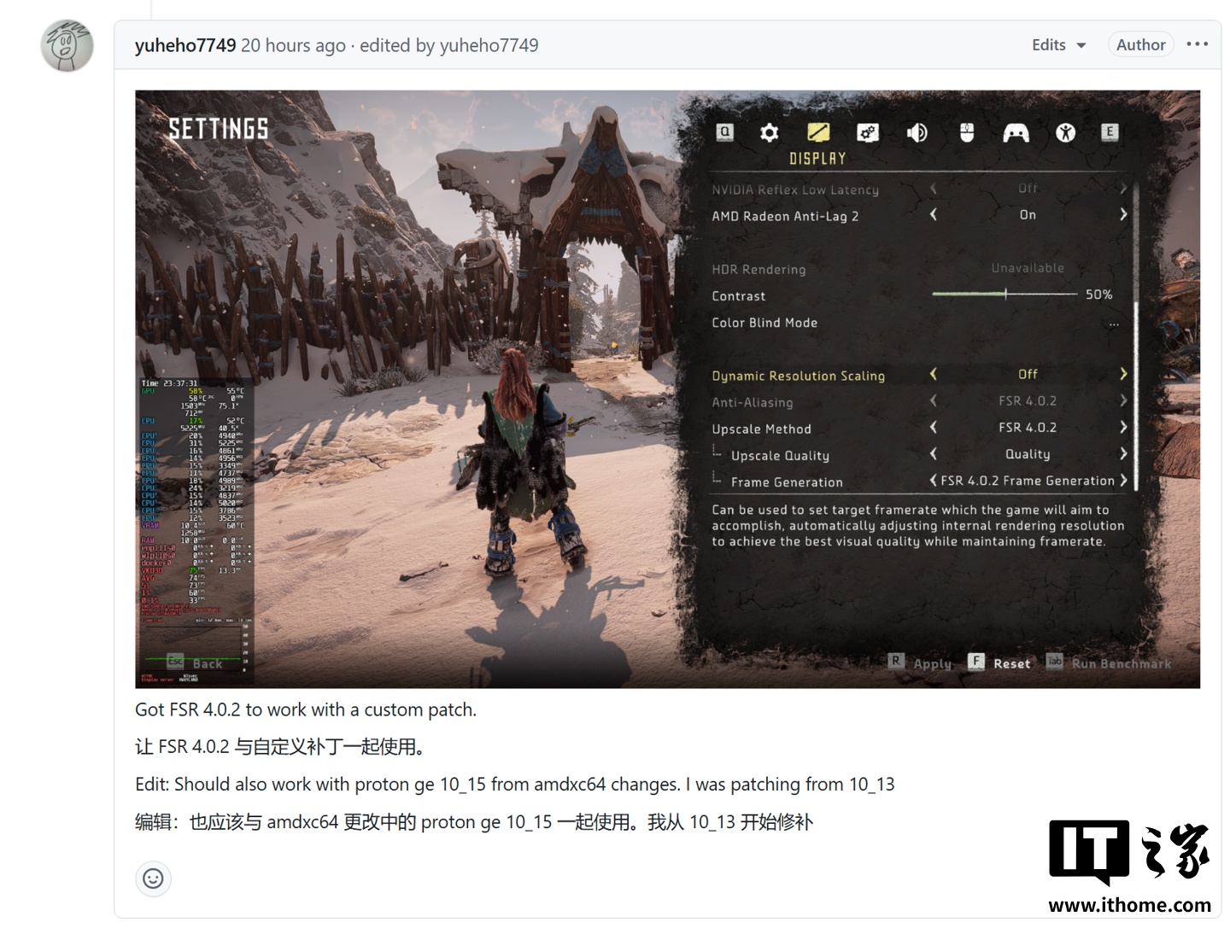Open the embedded game settings screenshot
The image size is (1230, 928).
point(667,389)
